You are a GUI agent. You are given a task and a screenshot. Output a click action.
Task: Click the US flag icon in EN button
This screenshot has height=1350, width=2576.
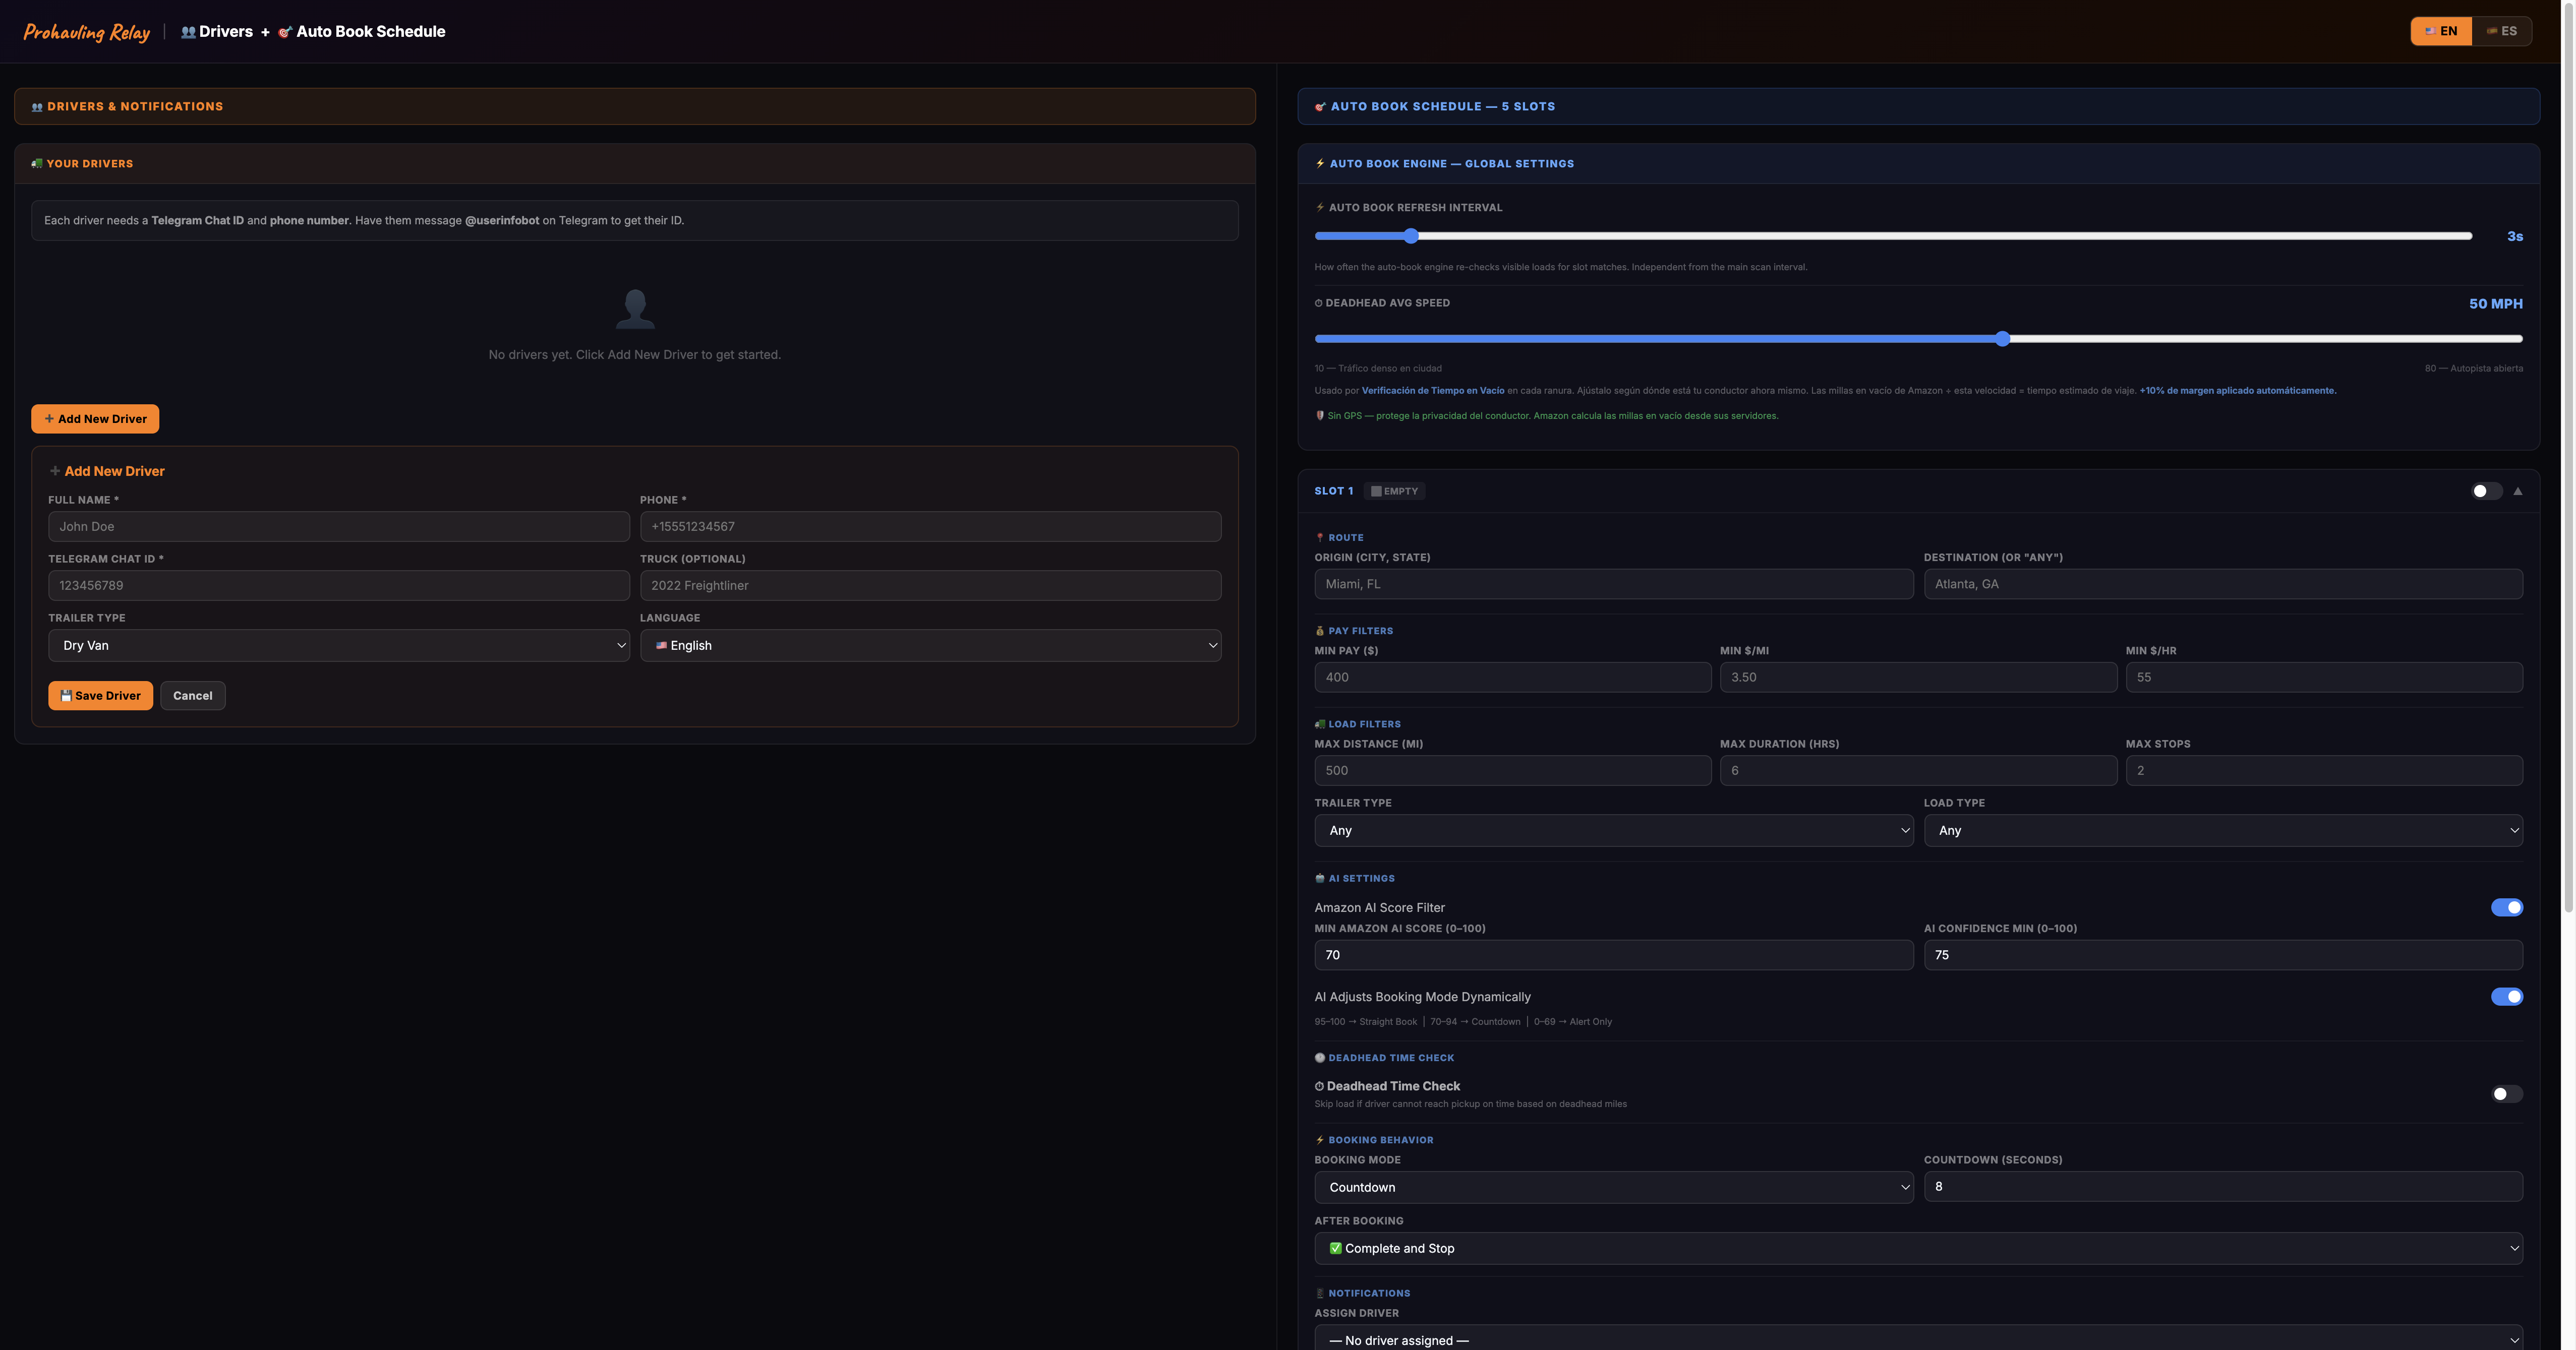point(2430,31)
